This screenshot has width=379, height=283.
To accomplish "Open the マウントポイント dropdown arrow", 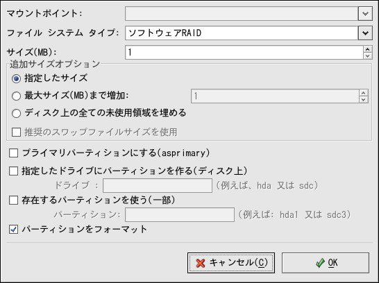I will click(365, 13).
